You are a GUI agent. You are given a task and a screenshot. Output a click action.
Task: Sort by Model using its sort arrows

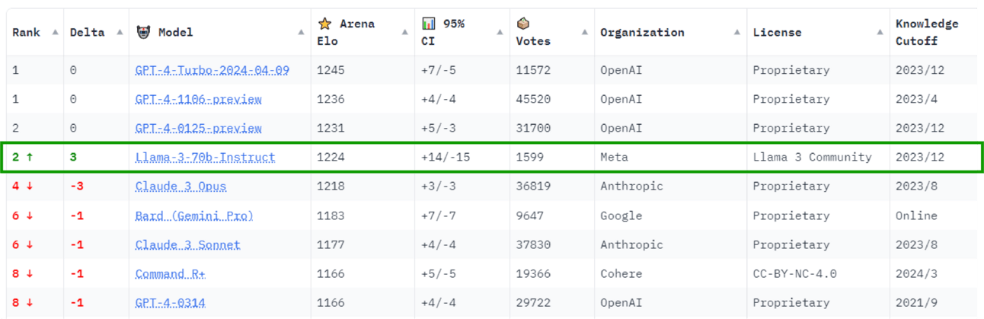[x=302, y=32]
